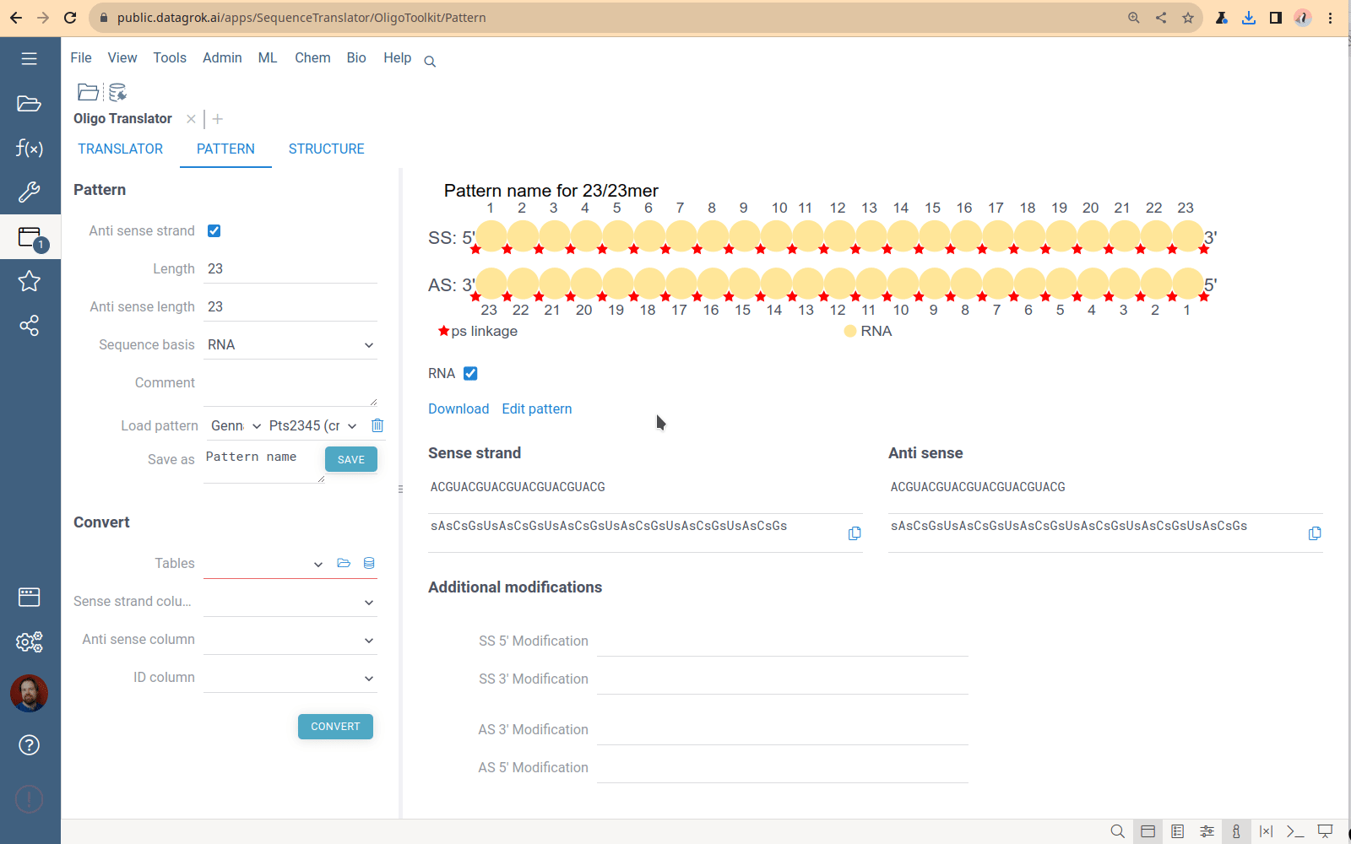Click the variables |x| status bar icon
Screen dimensions: 1351x844
tap(1266, 831)
